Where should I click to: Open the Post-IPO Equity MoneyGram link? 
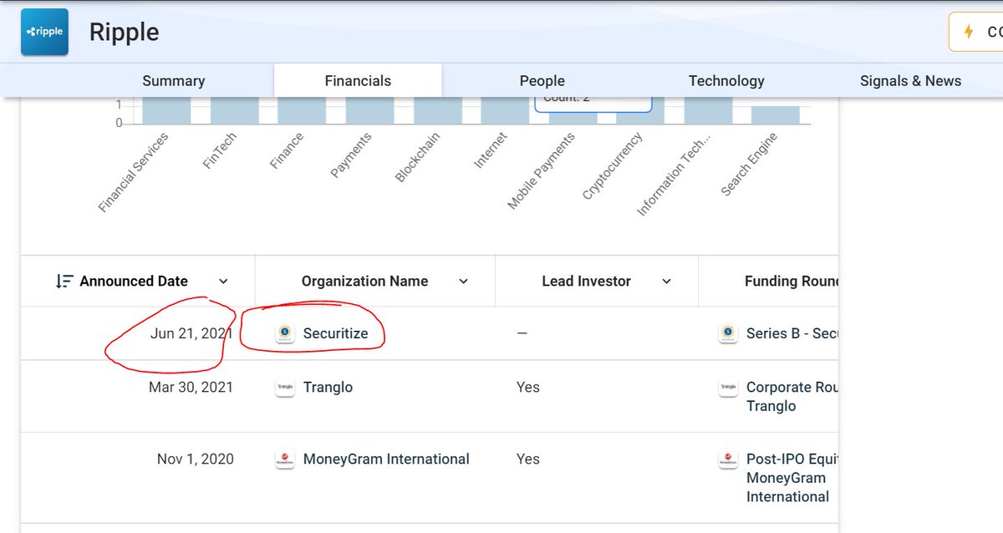tap(792, 478)
